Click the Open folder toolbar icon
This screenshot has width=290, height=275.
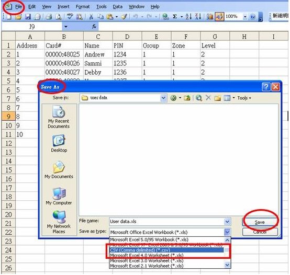(18, 17)
